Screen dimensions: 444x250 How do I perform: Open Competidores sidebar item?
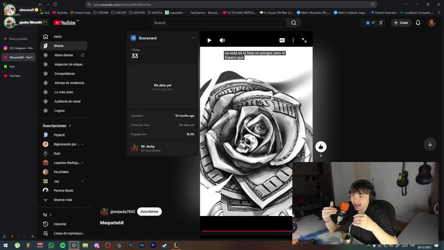tap(63, 74)
